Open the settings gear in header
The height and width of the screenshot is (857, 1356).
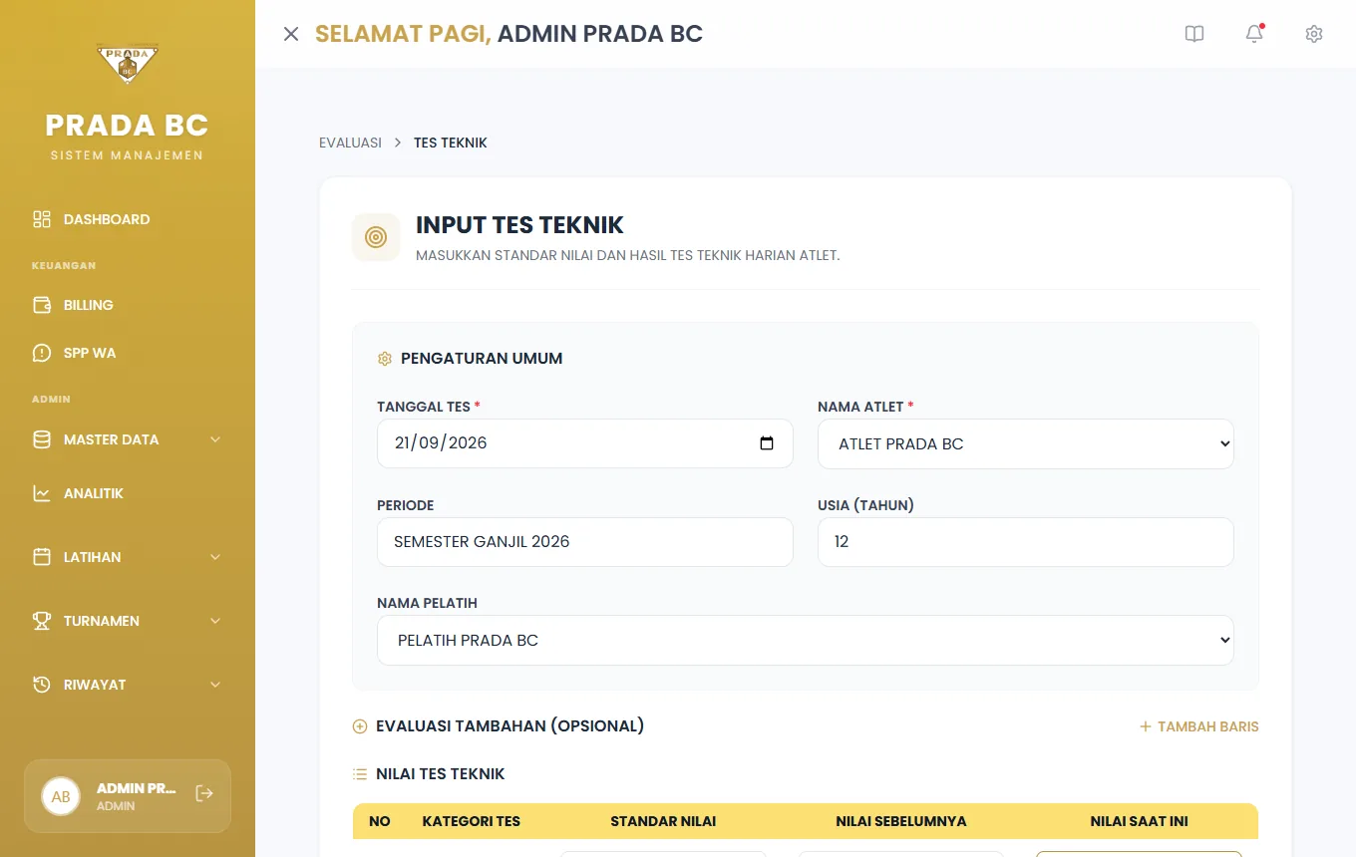1314,34
